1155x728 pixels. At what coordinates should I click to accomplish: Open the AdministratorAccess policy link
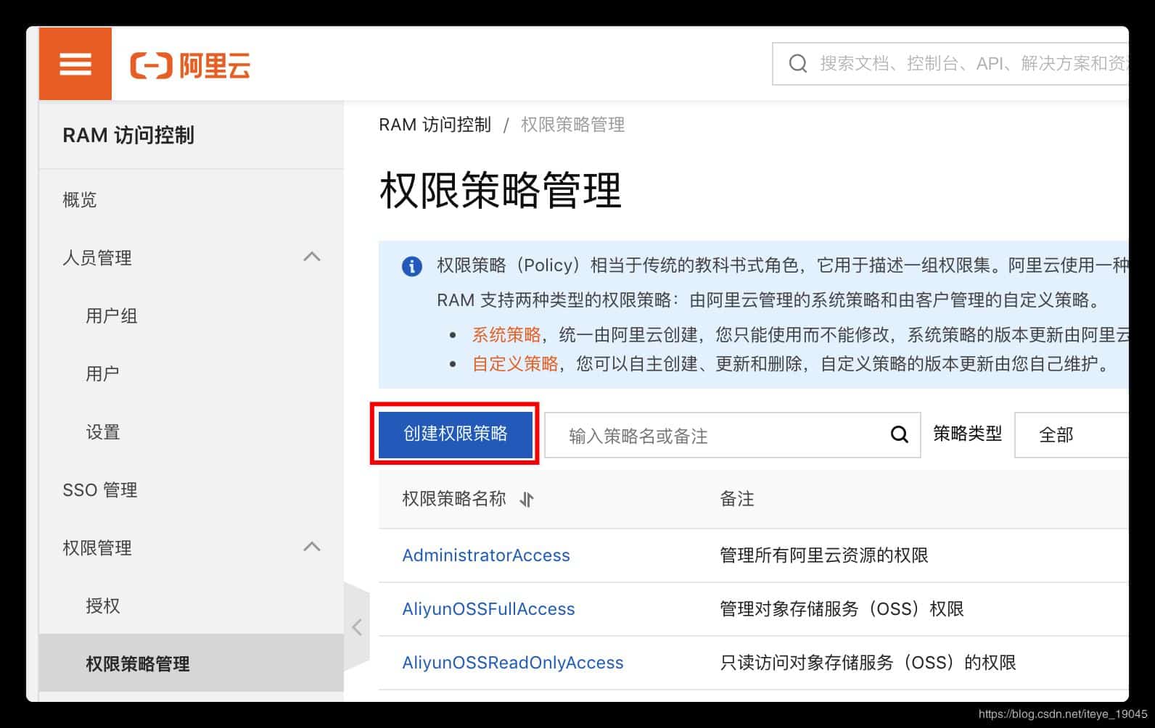[x=485, y=555]
